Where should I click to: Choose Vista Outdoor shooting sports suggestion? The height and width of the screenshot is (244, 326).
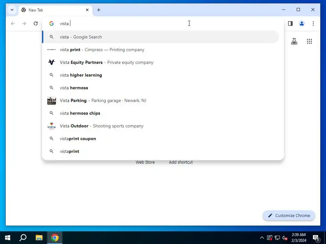point(161,126)
